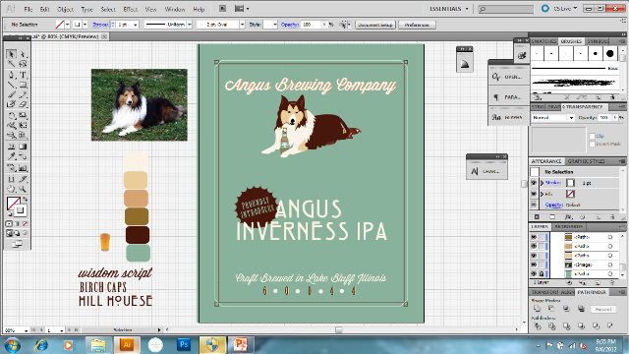Select the Selection (black arrow) tool

coord(11,54)
